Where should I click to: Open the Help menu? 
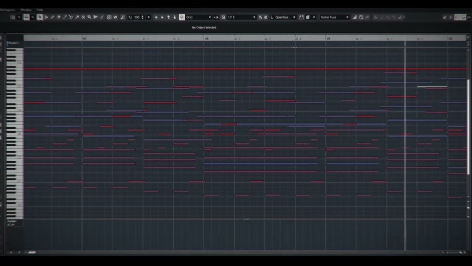pyautogui.click(x=40, y=10)
